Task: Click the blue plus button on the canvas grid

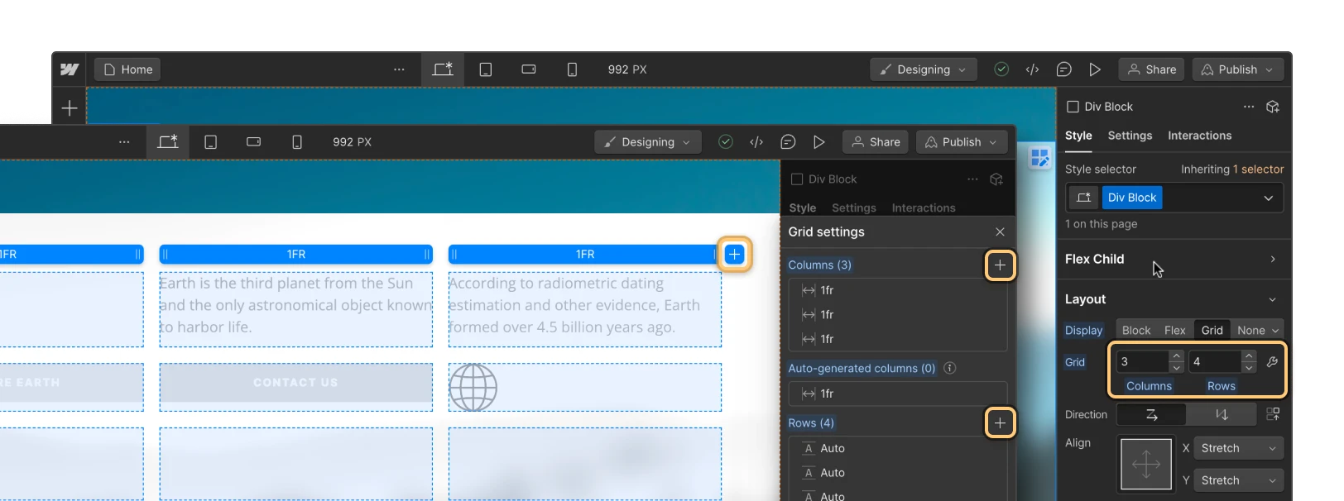Action: [x=734, y=255]
